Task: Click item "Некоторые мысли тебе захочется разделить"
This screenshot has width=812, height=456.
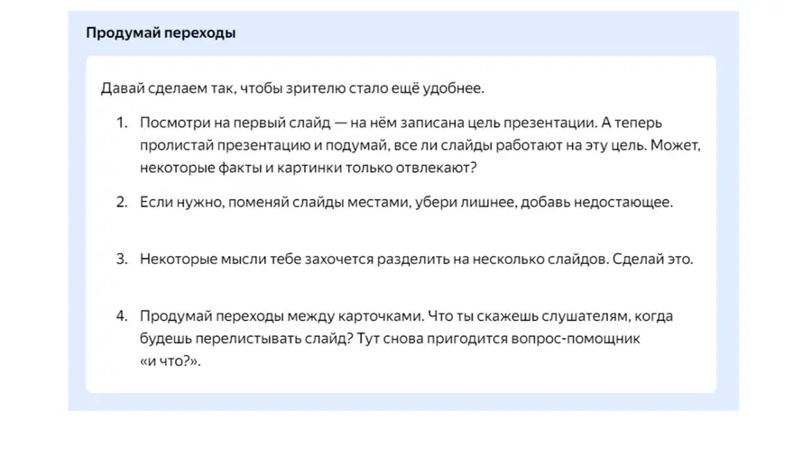Action: [x=416, y=259]
